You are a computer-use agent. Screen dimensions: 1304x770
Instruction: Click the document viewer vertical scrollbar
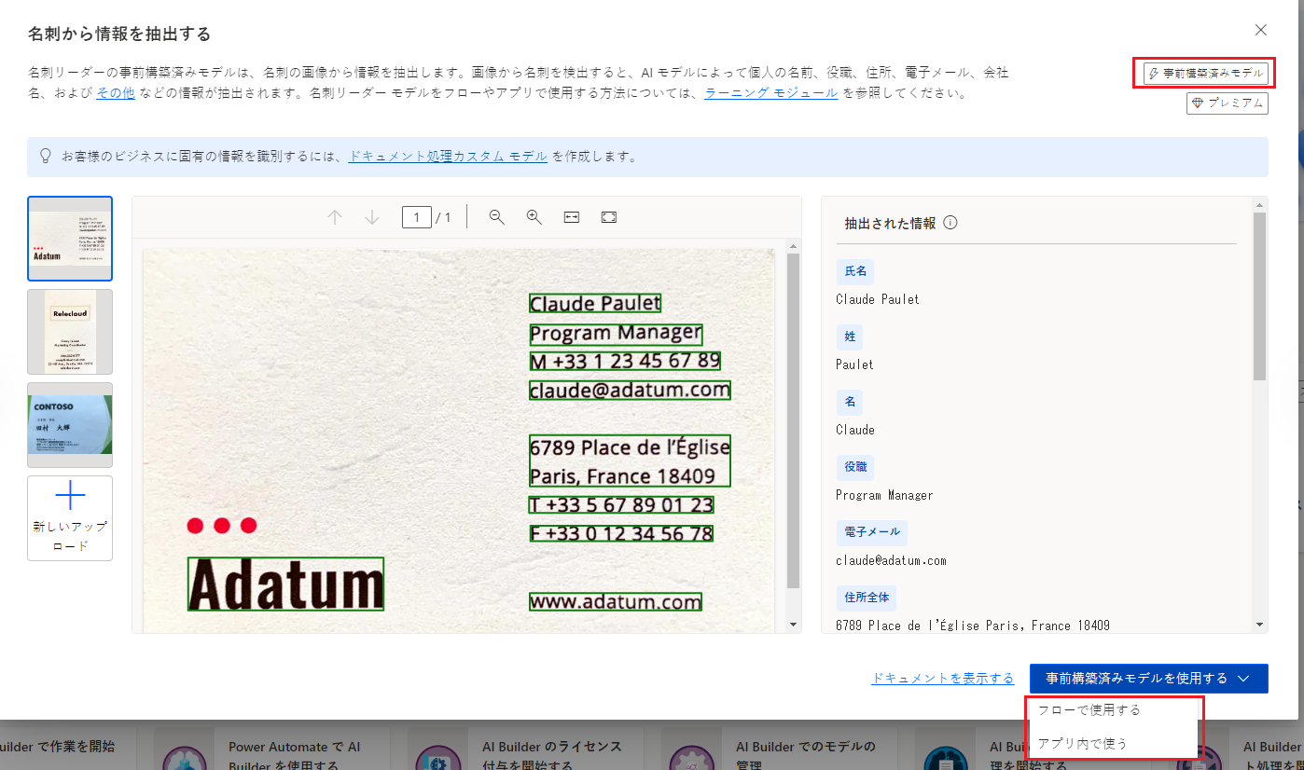point(793,419)
